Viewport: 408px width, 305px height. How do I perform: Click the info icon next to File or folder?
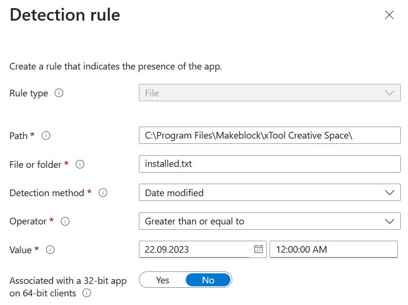80,164
